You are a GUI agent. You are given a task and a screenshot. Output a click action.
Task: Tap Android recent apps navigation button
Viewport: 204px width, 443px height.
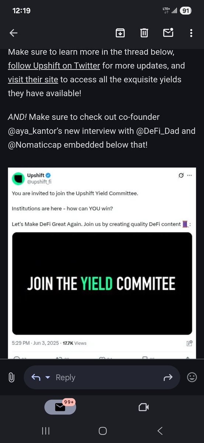pos(46,430)
